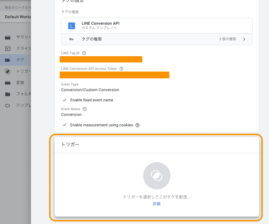This screenshot has height=224, width=269.
Task: Click the タグの種類 label
Action: tap(70, 12)
